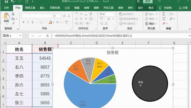Select column C header
The width and height of the screenshot is (191, 108).
tap(71, 43)
